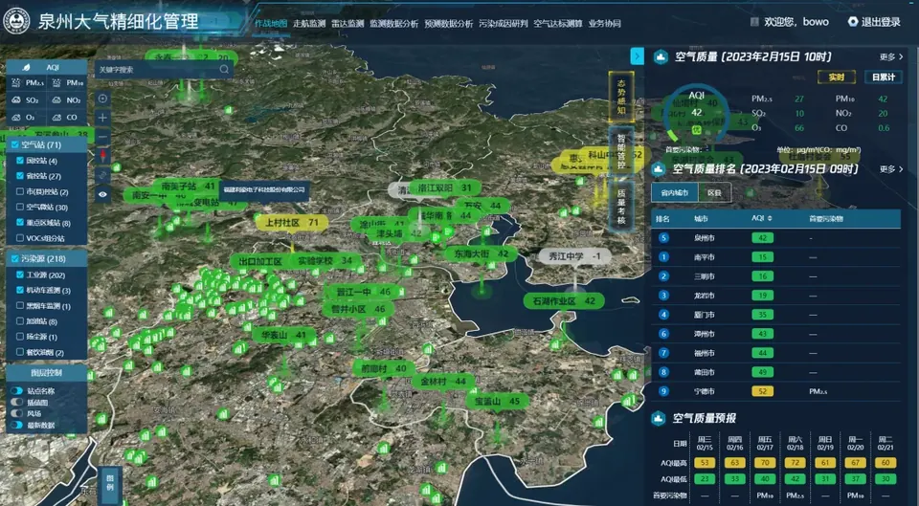Screen dimensions: 919x506
Task: Check the 加油站 (8) checkbox
Action: (20, 321)
